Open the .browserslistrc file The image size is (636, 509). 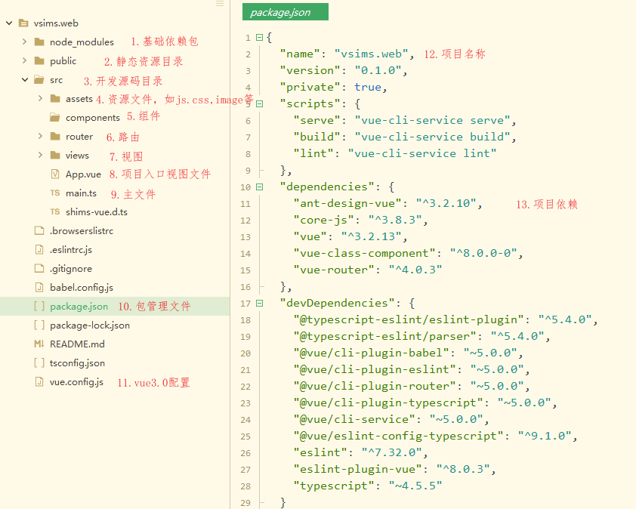pyautogui.click(x=82, y=231)
